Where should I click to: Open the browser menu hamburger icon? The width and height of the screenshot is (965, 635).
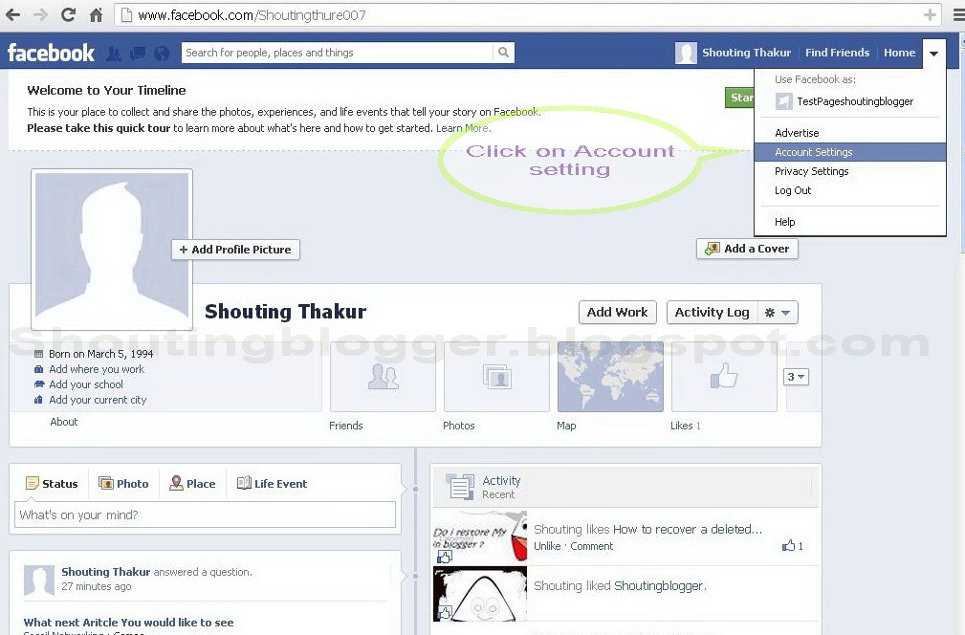pyautogui.click(x=958, y=14)
